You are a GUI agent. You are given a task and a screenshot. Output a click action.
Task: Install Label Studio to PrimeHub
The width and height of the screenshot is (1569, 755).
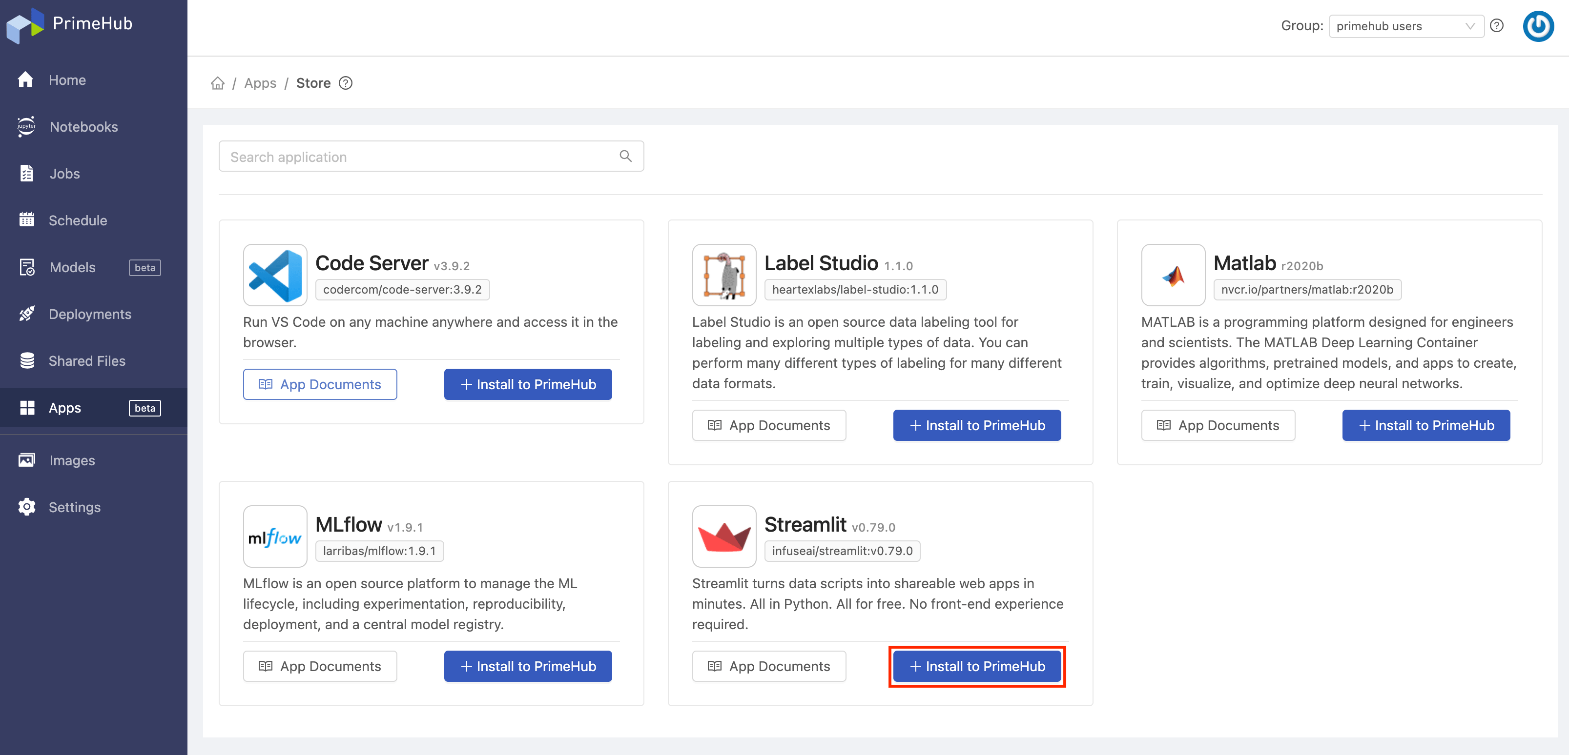976,425
